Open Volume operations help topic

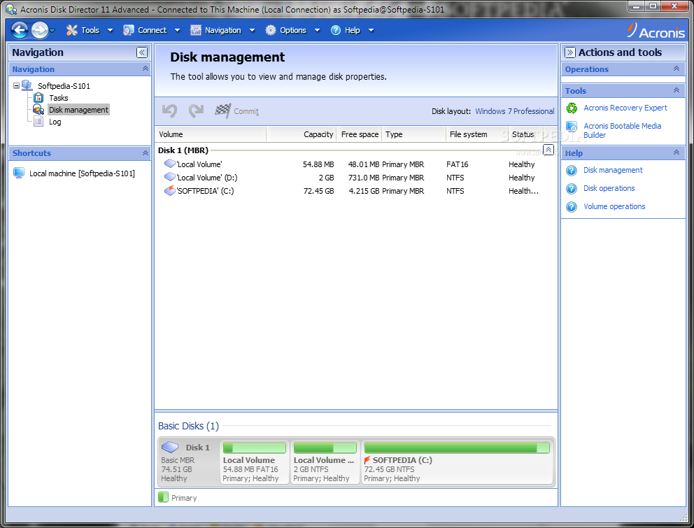tap(614, 207)
